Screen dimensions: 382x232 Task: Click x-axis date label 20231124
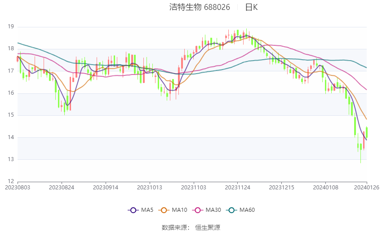pos(238,188)
